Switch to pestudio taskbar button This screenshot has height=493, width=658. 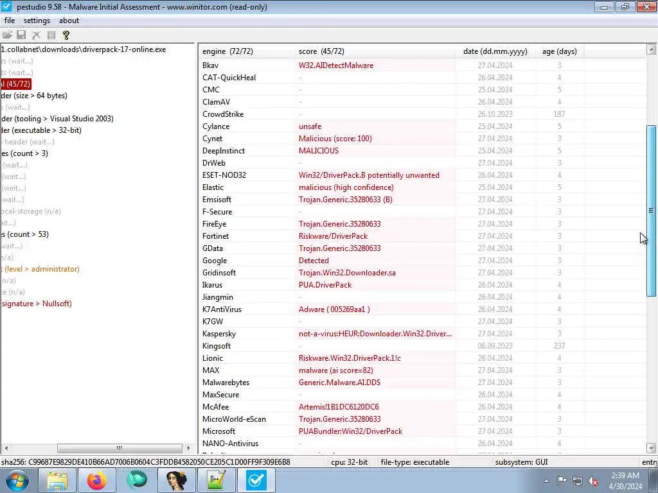pos(256,480)
